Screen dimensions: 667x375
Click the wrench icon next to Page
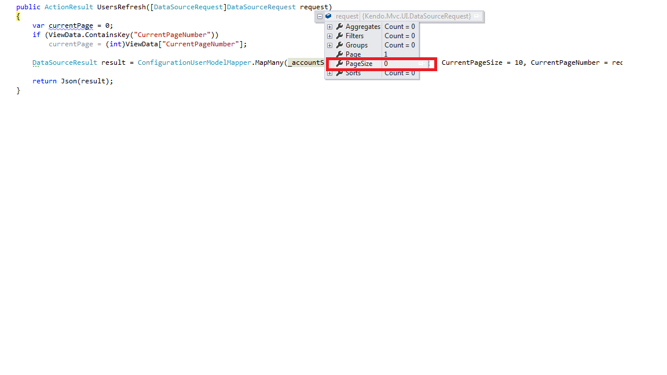(x=339, y=54)
